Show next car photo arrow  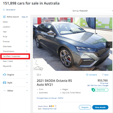(109, 45)
